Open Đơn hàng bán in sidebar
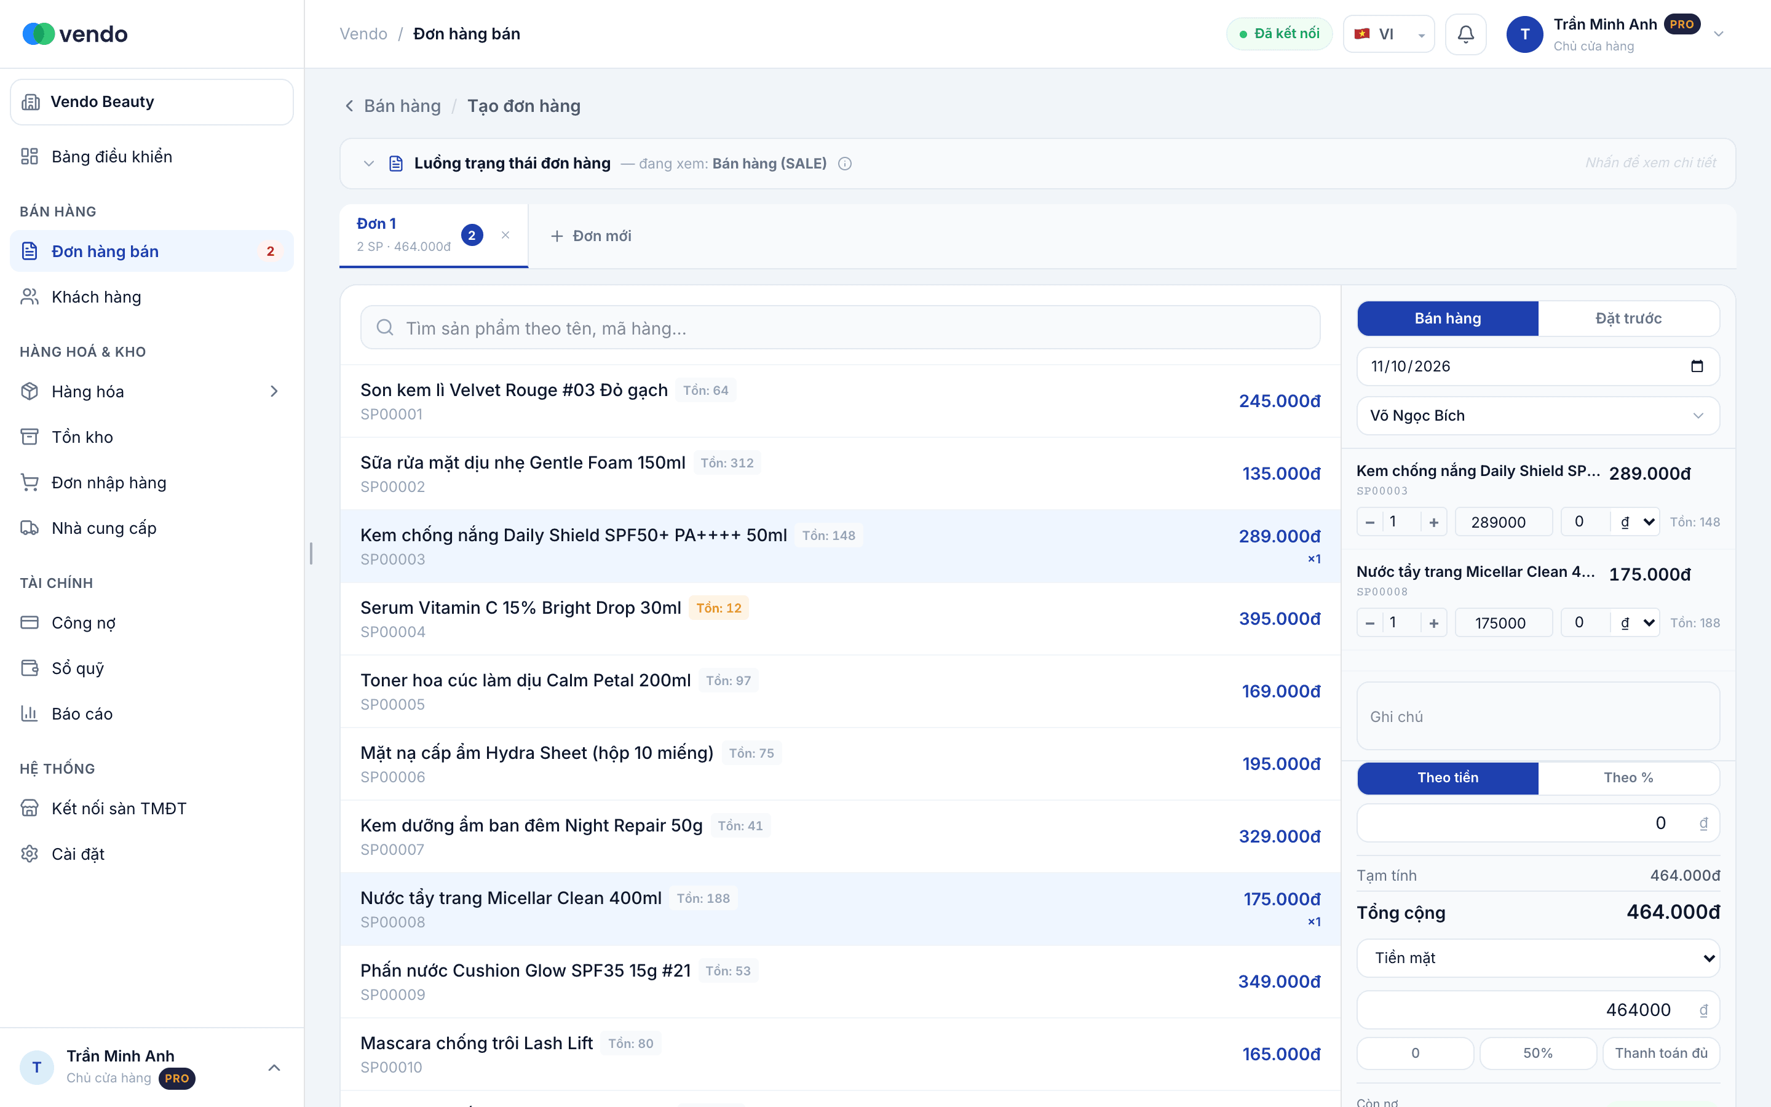 tap(153, 251)
